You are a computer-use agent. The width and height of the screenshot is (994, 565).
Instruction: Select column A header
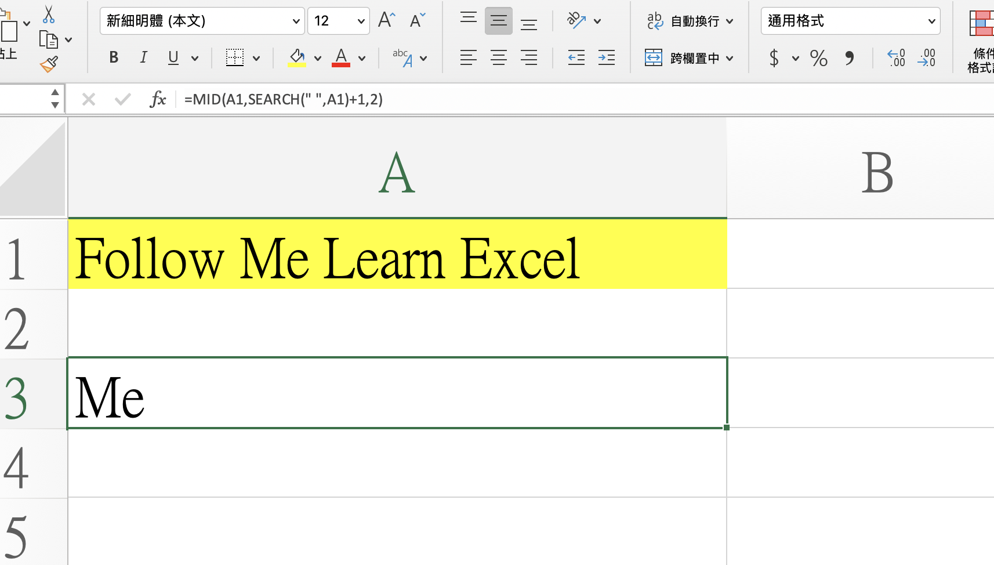[x=397, y=172]
